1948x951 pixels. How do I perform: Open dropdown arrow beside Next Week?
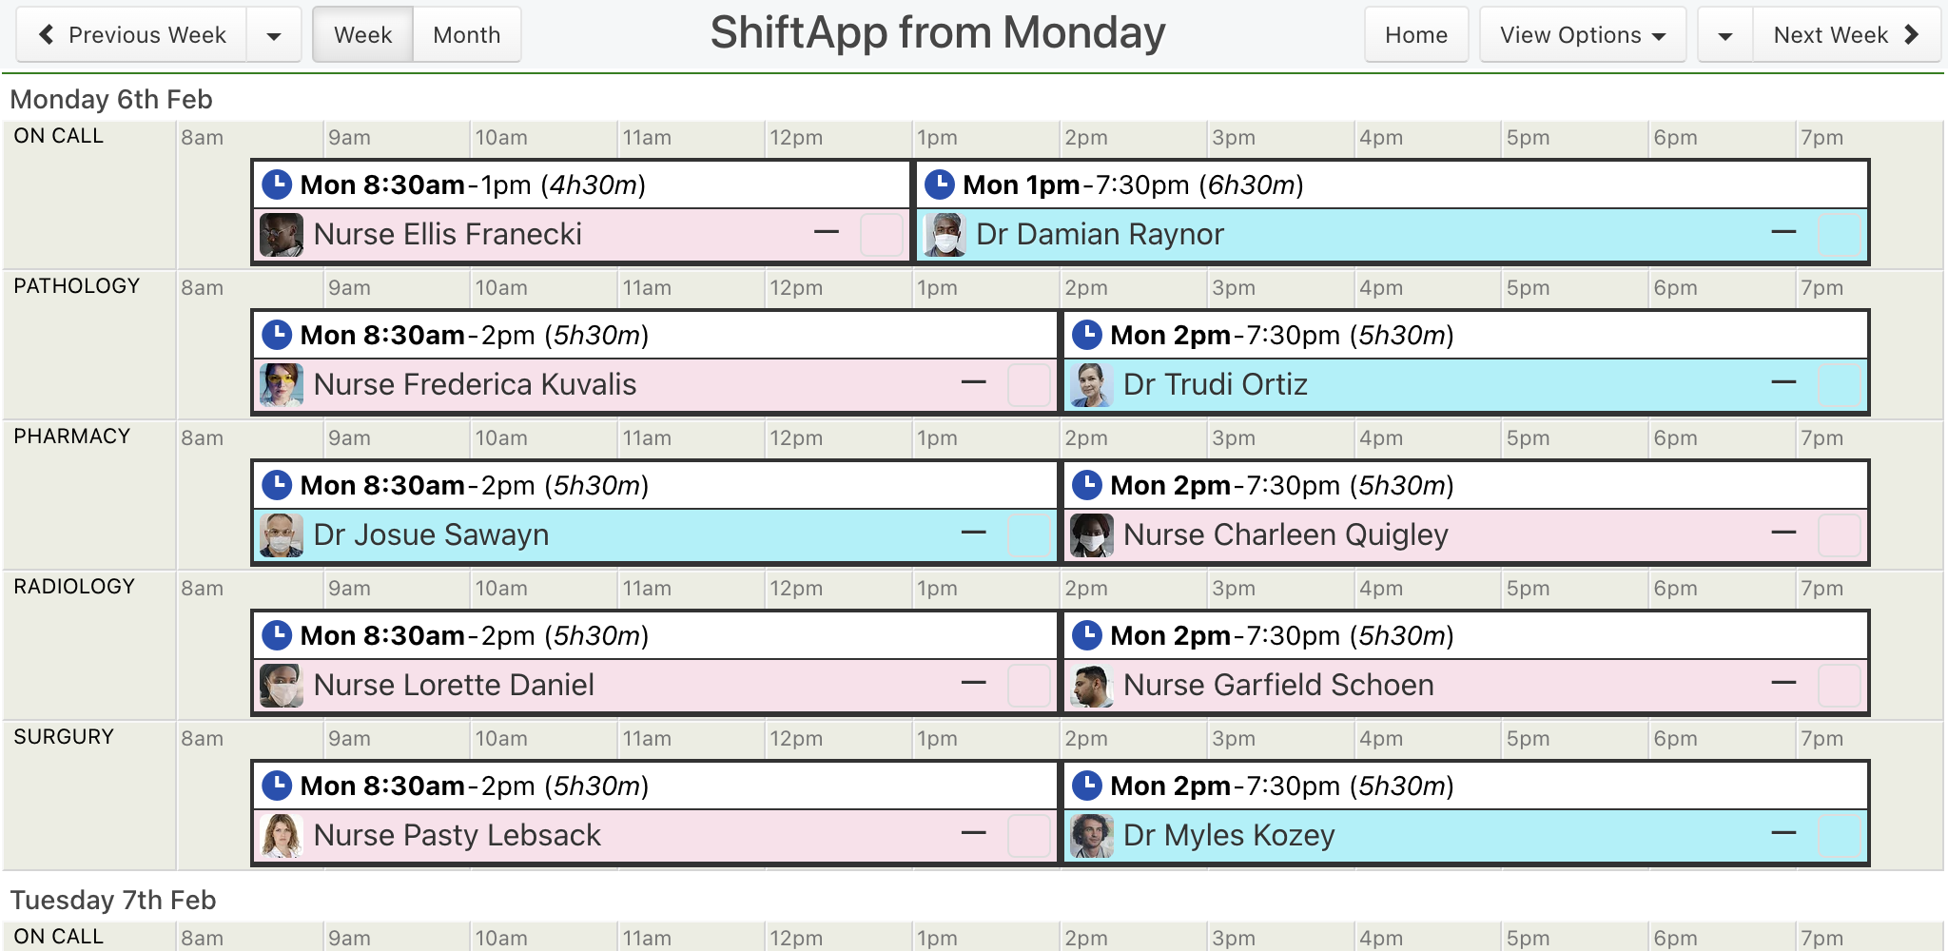pyautogui.click(x=1725, y=35)
